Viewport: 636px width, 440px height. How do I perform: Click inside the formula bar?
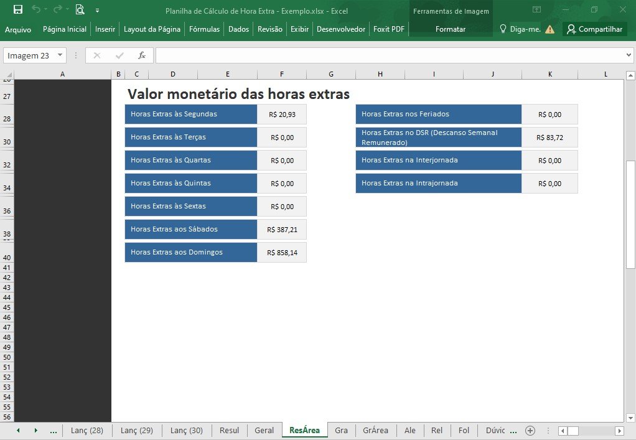(390, 55)
